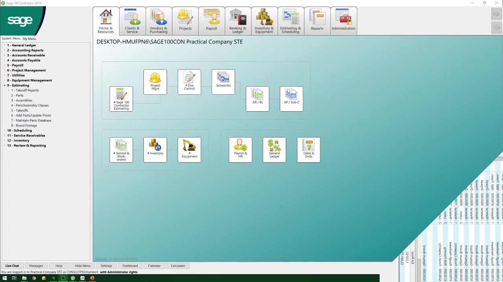This screenshot has width=503, height=282.
Task: Open the Doc Control icon
Action: click(x=189, y=82)
